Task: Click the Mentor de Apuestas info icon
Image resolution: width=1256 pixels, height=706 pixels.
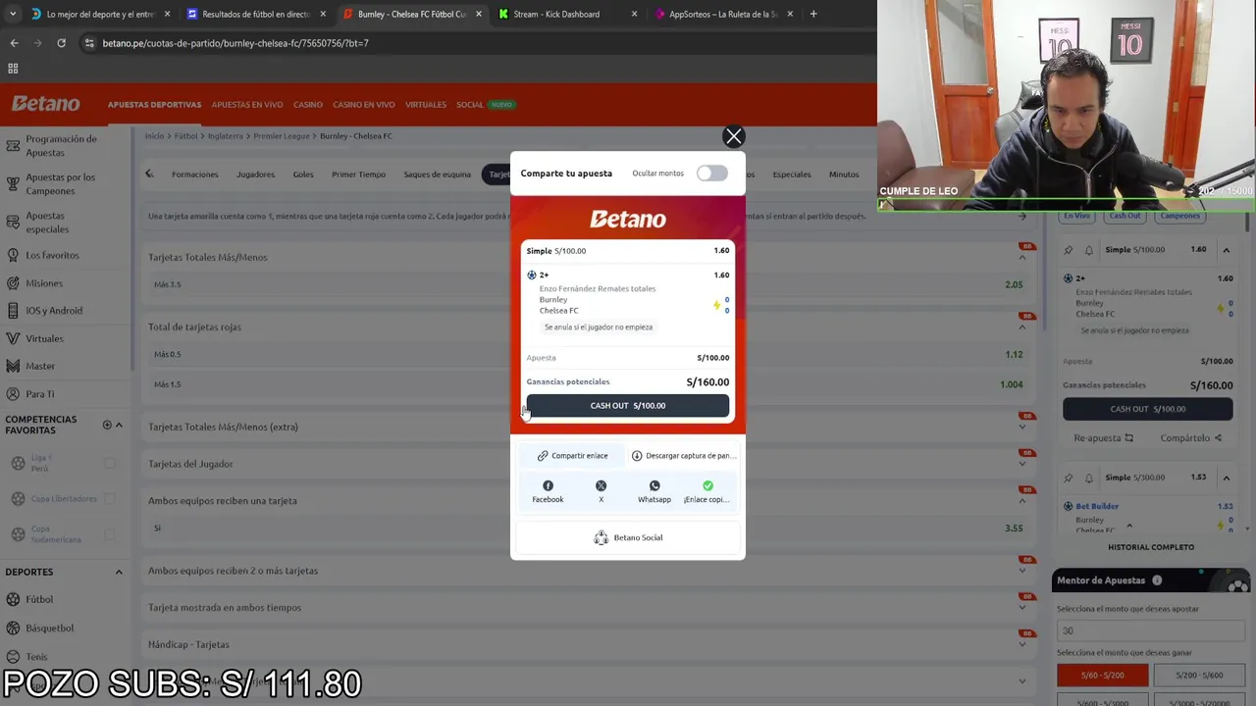Action: tap(1157, 580)
